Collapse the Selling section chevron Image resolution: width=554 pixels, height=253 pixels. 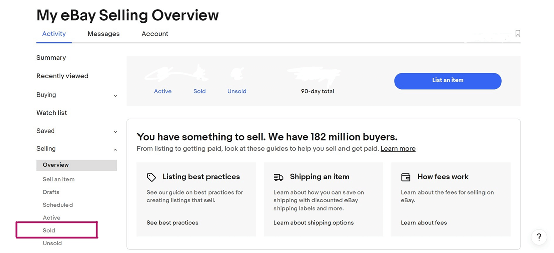click(x=115, y=149)
